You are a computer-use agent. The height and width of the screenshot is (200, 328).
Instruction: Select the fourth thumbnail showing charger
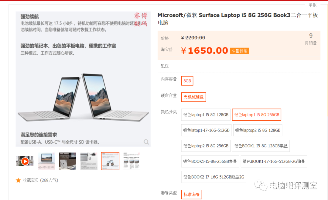point(89,161)
